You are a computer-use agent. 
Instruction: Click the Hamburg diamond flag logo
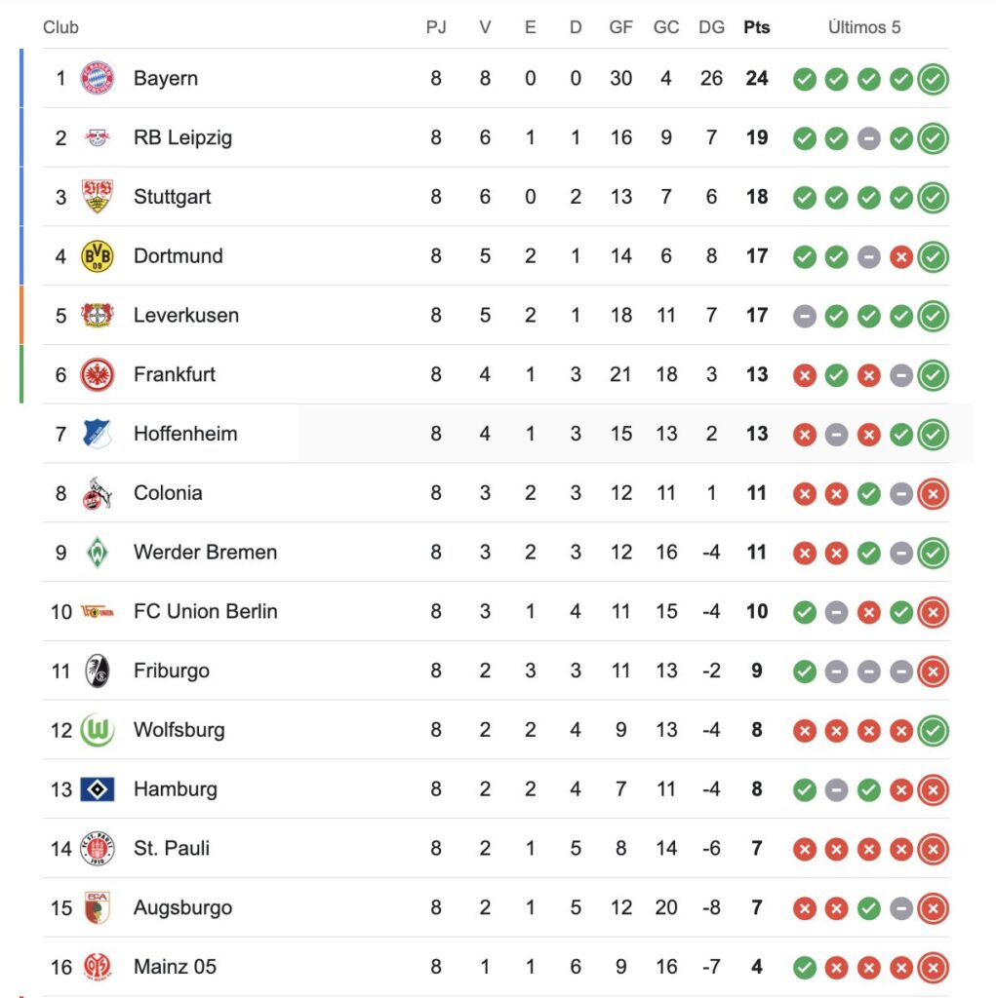(x=98, y=789)
